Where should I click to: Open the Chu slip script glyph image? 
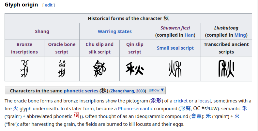[99, 68]
